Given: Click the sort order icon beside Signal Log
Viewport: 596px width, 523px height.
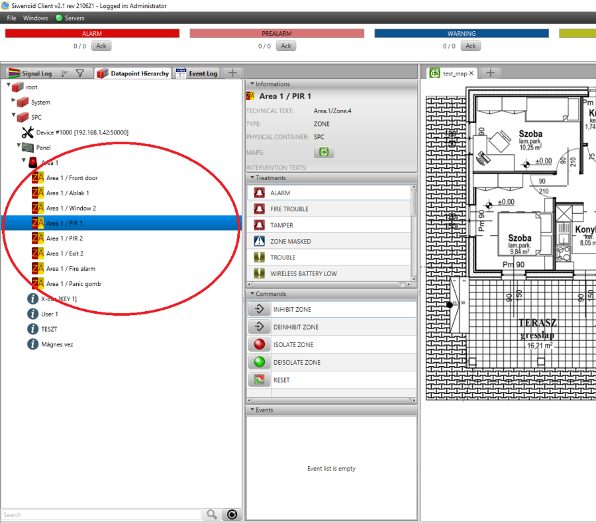Looking at the screenshot, I should click(65, 73).
